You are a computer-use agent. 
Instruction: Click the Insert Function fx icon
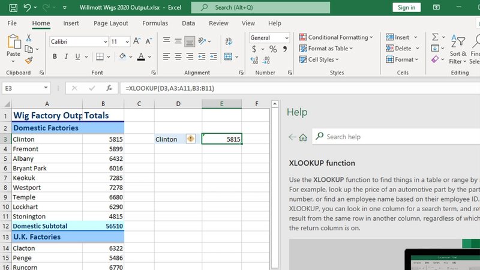point(109,88)
